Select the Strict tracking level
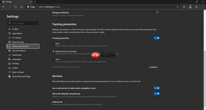Screen dimensions: 206x110 [x=54, y=59]
